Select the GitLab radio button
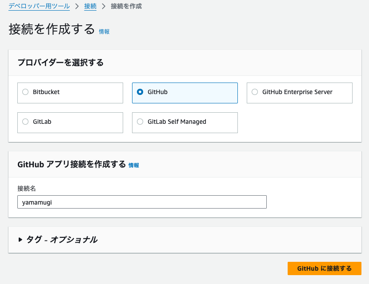 [x=25, y=122]
